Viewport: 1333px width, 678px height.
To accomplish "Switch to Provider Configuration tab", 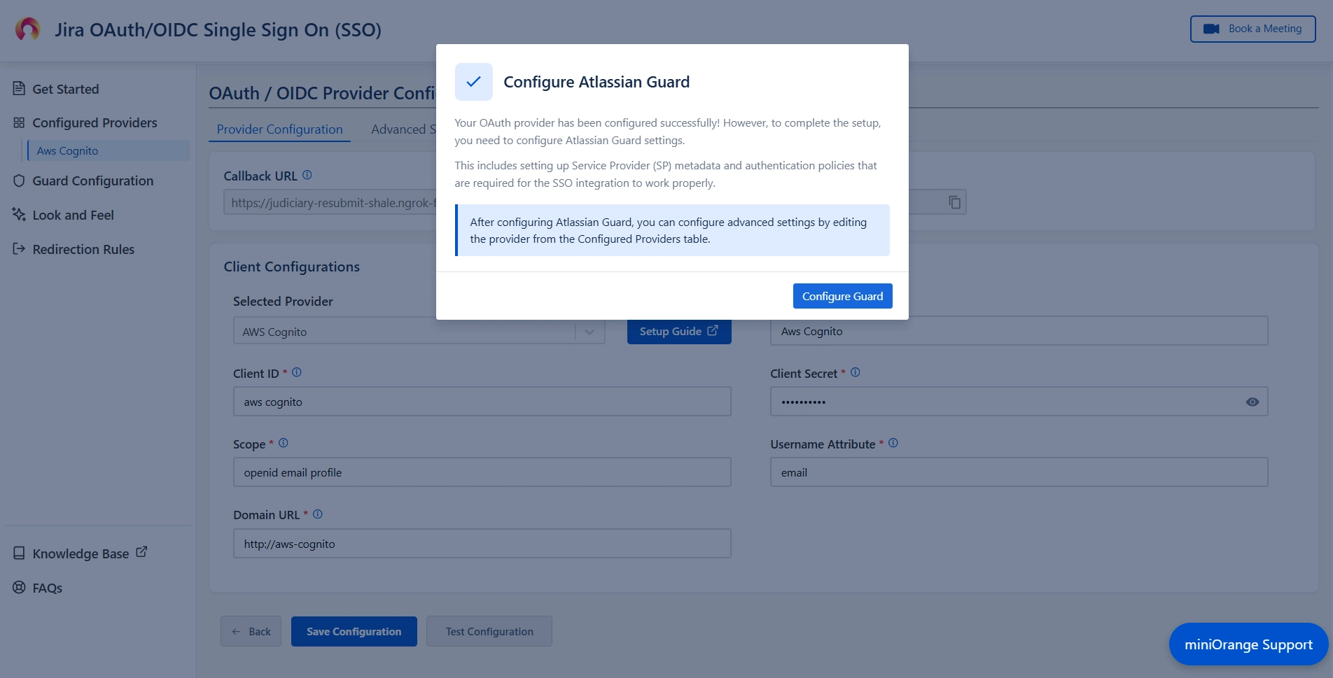I will coord(279,129).
